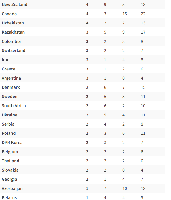Viewport: 171px width, 200px height.
Task: Open the Georgia country entry
Action: [x=9, y=179]
